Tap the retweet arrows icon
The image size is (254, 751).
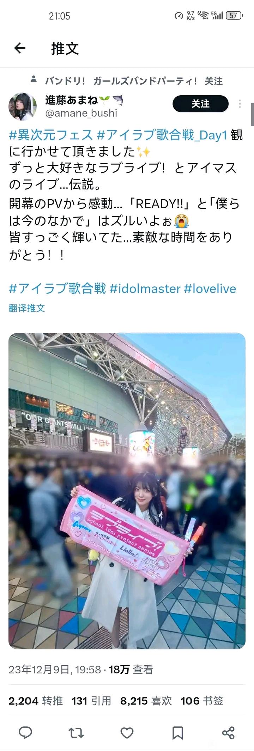point(76,733)
